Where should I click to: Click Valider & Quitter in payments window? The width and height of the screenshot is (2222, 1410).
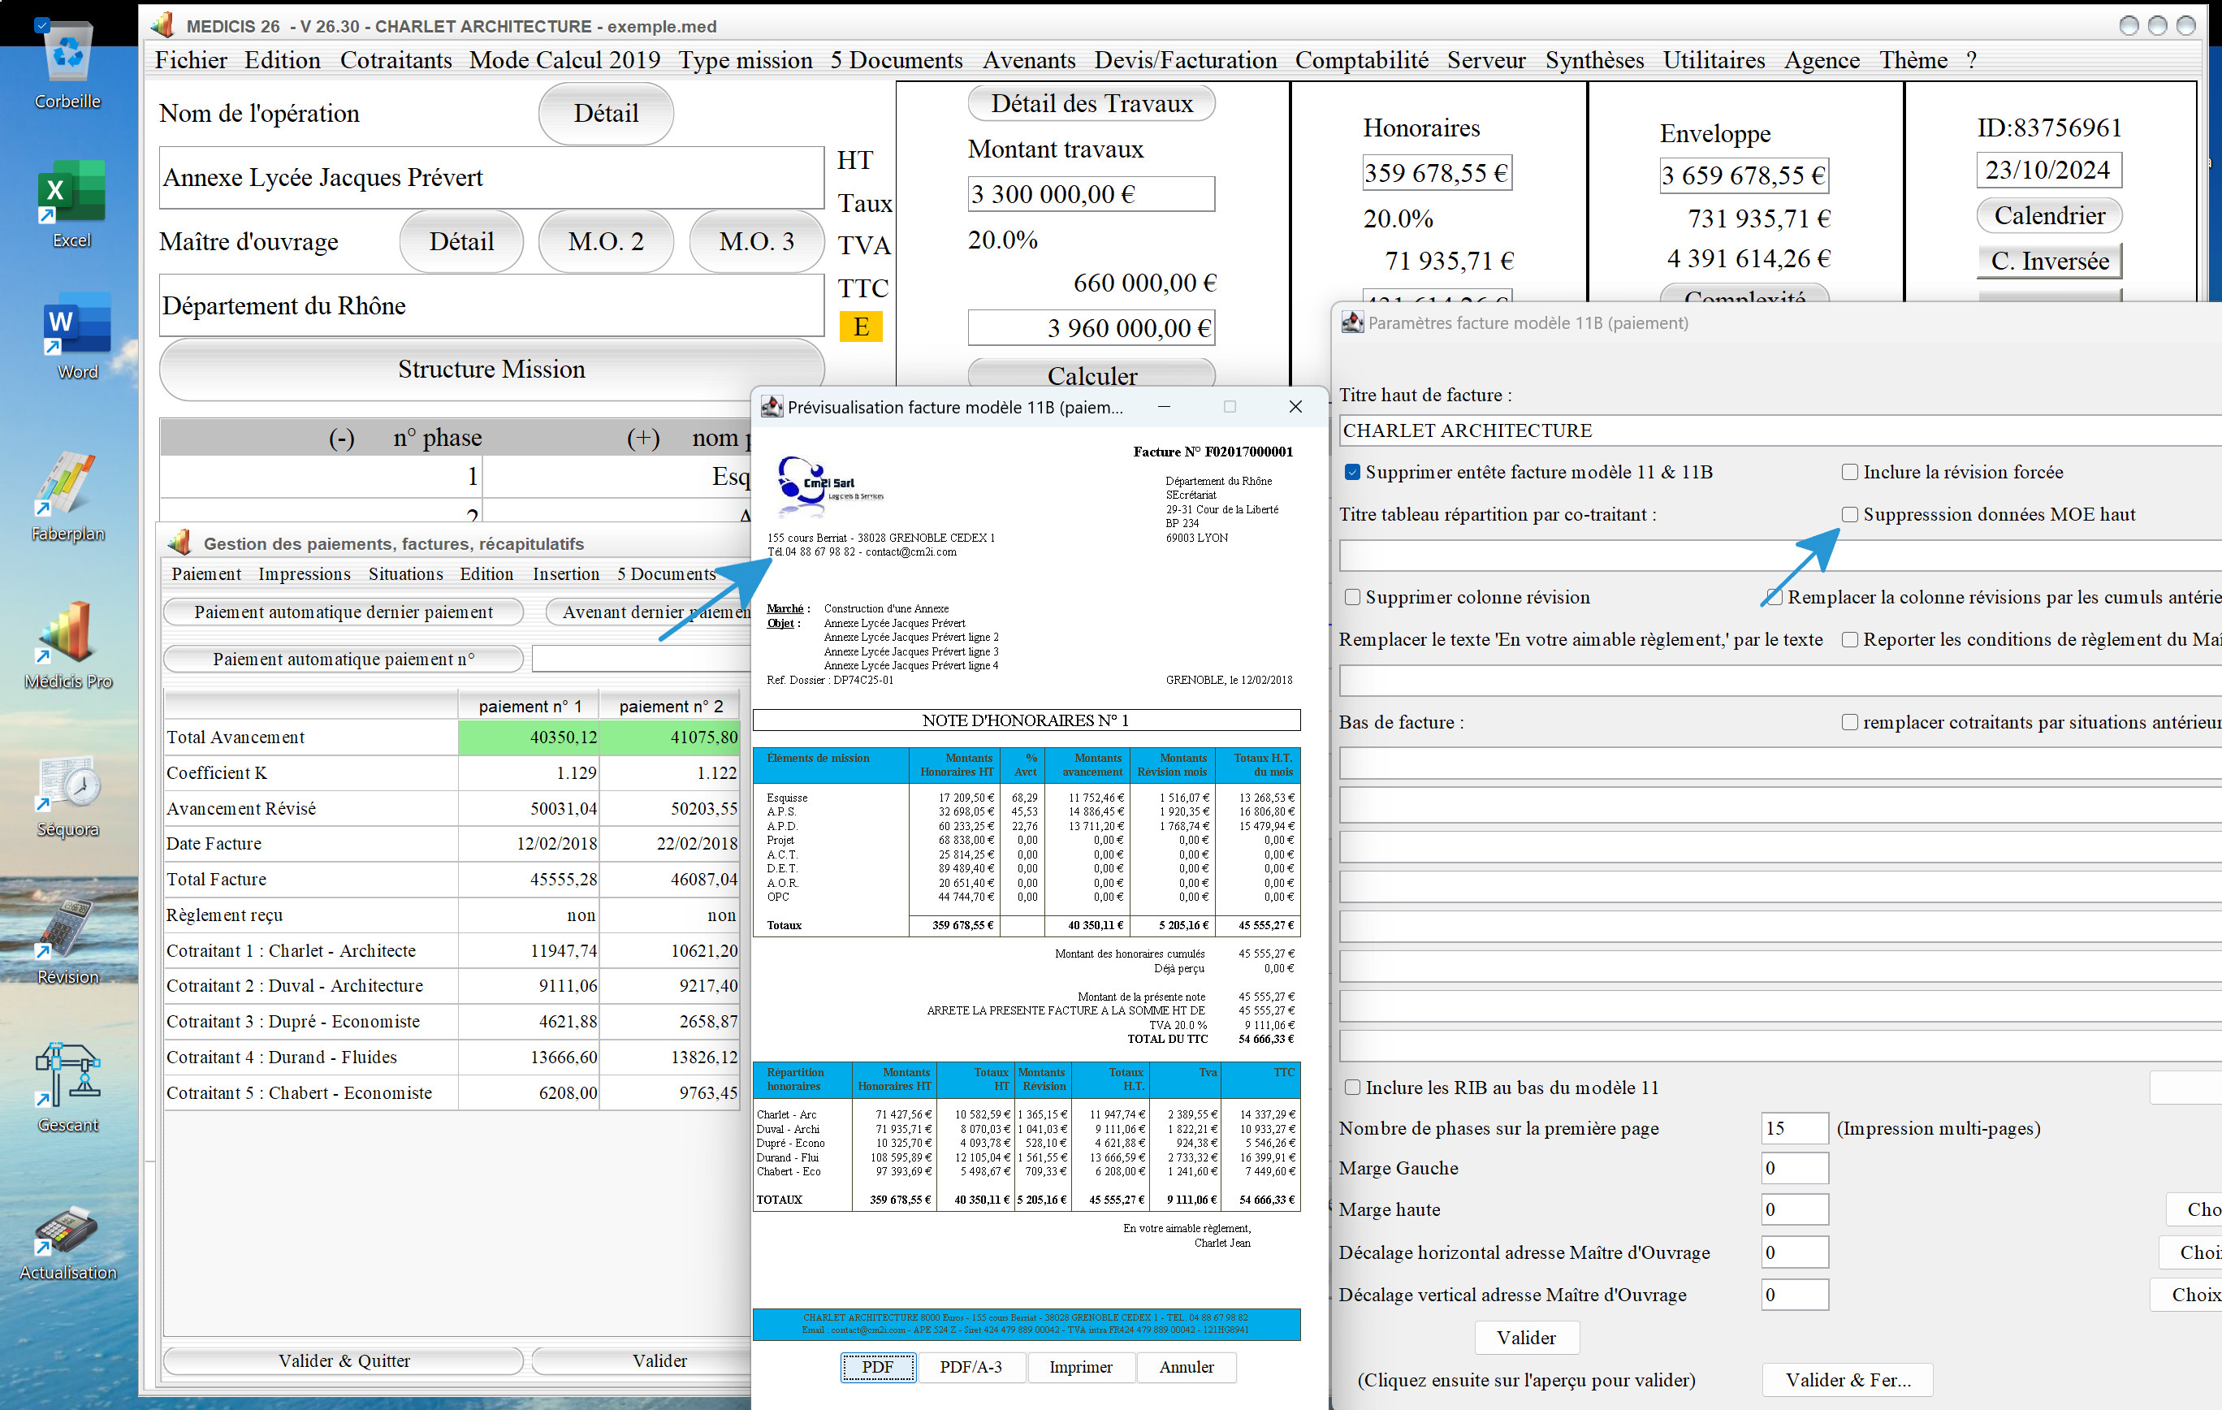pyautogui.click(x=344, y=1360)
